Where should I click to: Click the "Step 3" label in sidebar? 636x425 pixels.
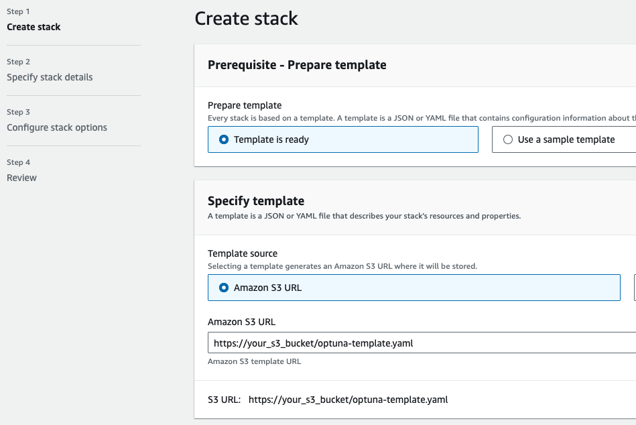[18, 113]
